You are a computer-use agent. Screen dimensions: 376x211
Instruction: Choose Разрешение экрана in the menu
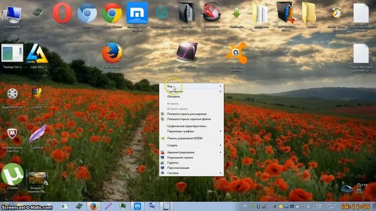192,158
